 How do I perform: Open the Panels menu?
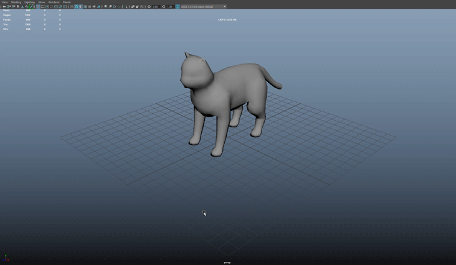(67, 2)
